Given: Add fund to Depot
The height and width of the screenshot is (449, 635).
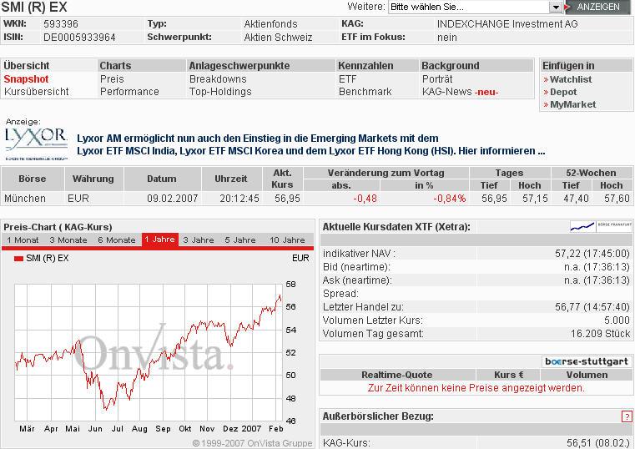Looking at the screenshot, I should tap(563, 92).
